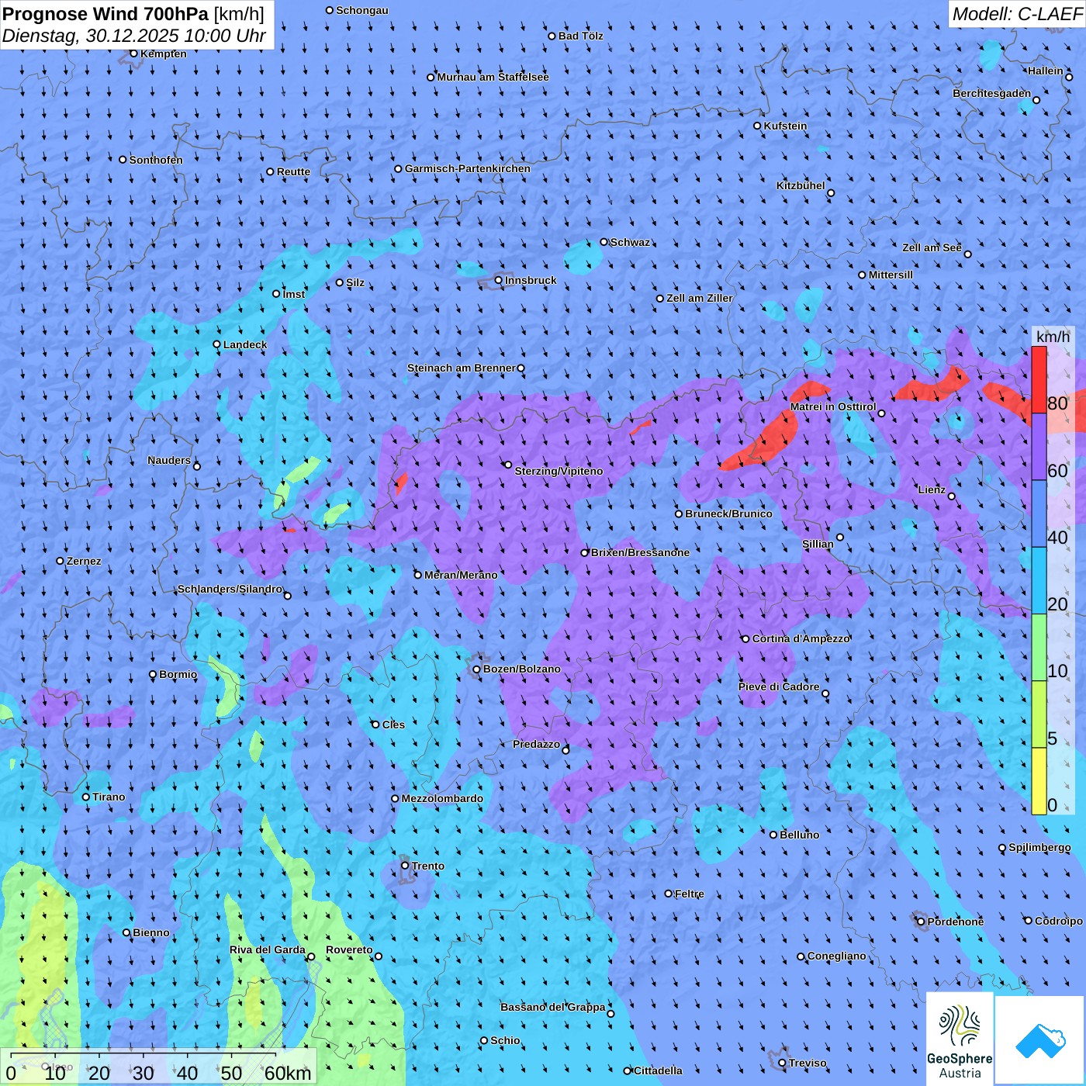The image size is (1086, 1086).
Task: Click the Trento city marker
Action: pyautogui.click(x=405, y=866)
